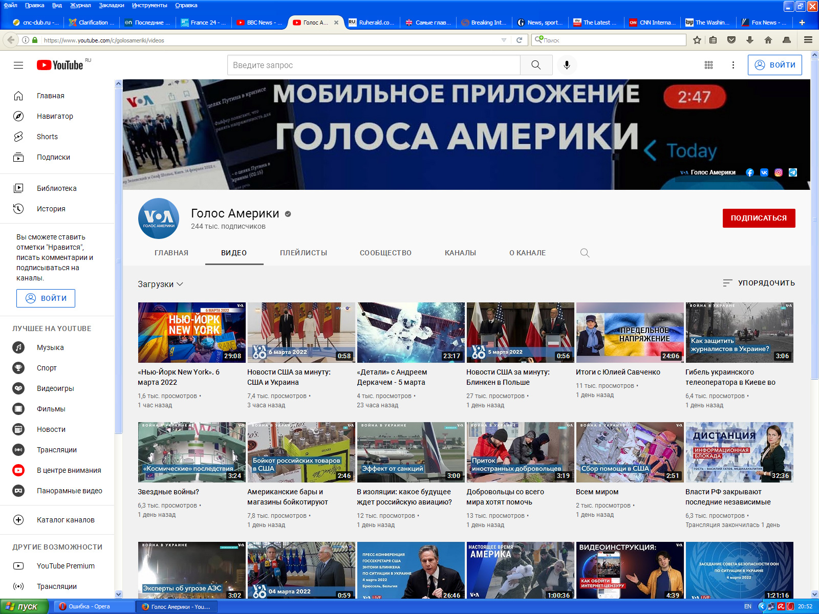Open Каталог каналов plus icon

click(18, 520)
